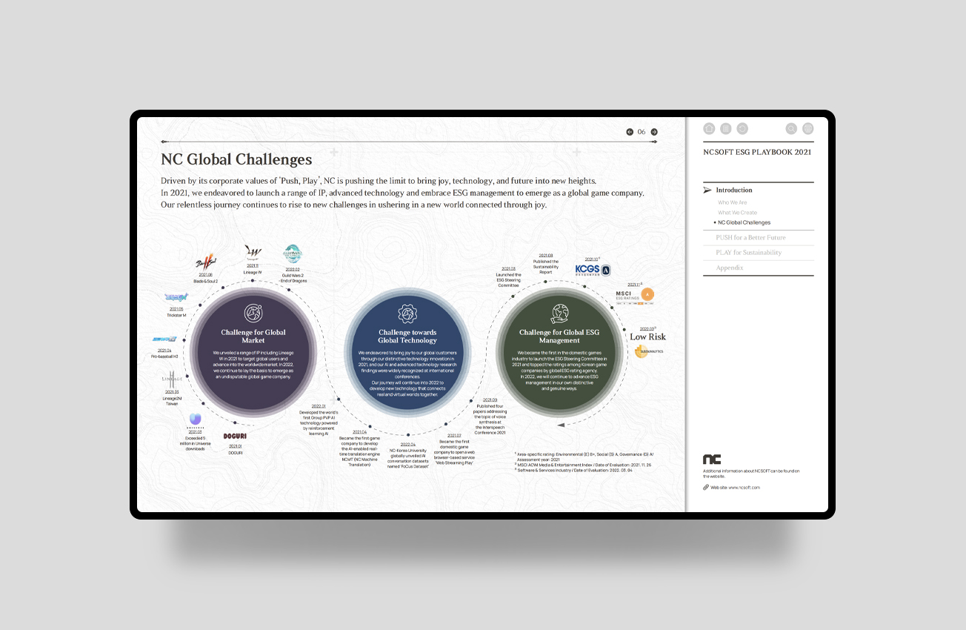Click the Home icon in the sidebar

tap(709, 128)
